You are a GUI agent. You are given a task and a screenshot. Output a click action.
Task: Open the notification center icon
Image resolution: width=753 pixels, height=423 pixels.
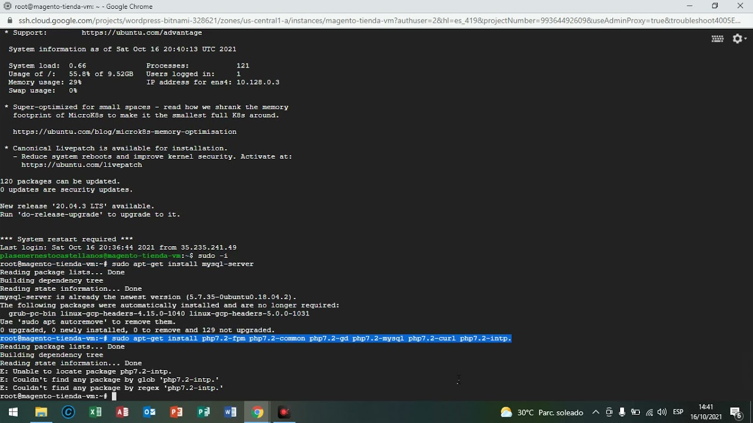click(x=735, y=412)
